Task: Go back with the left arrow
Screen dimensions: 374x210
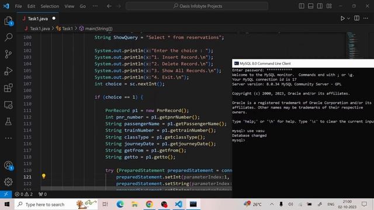Action: [x=109, y=6]
